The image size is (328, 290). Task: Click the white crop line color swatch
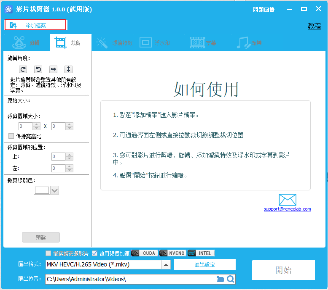42,190
